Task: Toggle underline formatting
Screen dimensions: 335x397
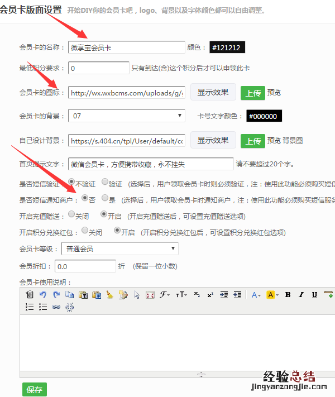Action: point(314,295)
